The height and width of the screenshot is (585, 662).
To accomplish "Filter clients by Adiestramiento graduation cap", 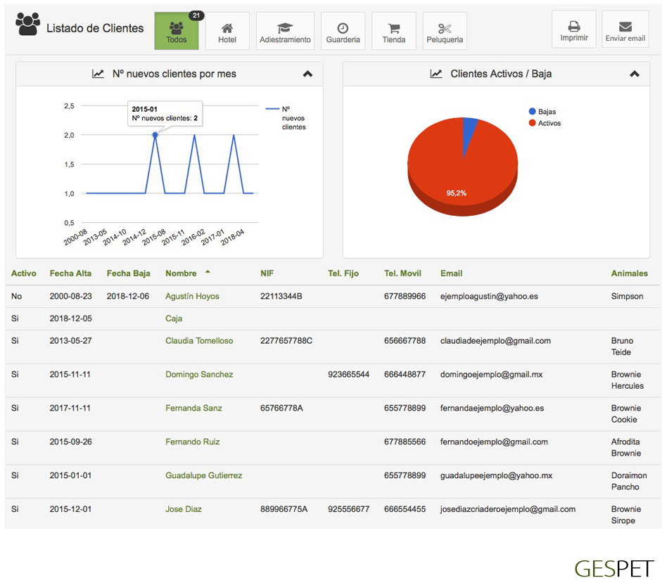I will tap(285, 31).
